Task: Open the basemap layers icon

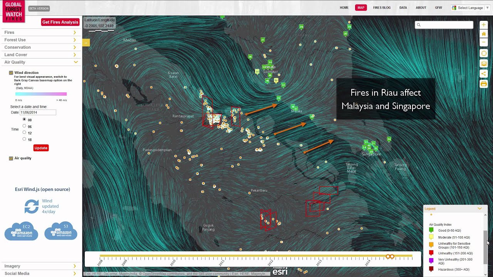Action: coord(484,63)
